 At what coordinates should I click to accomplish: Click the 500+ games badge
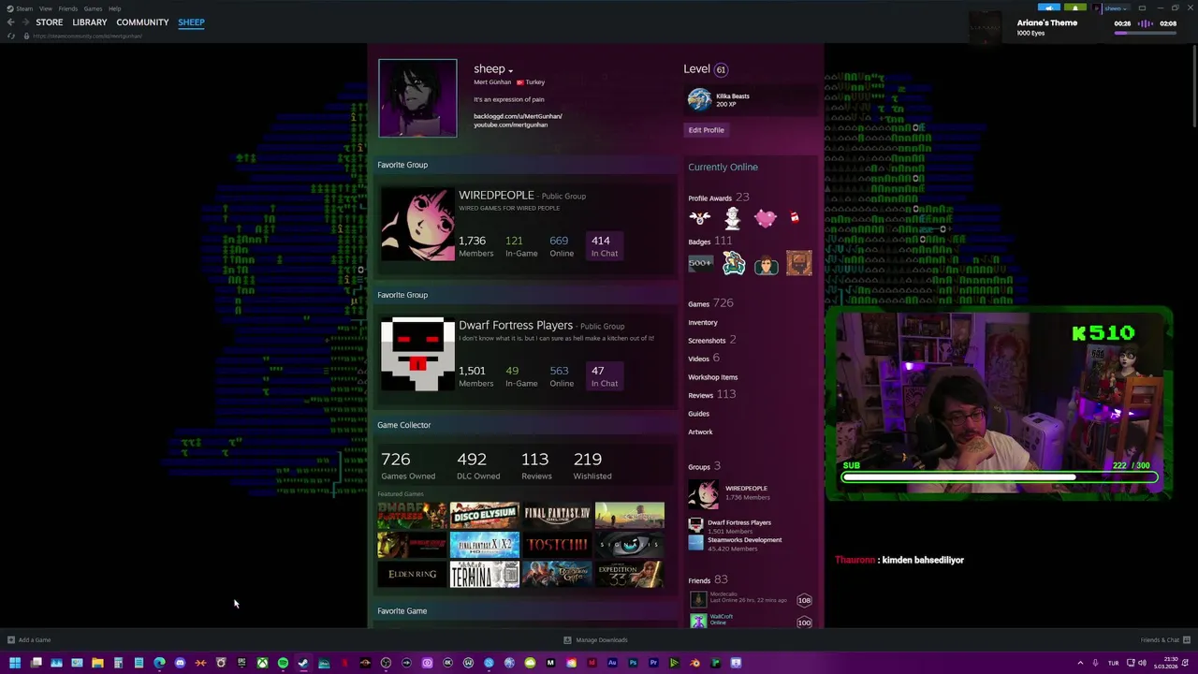[700, 264]
